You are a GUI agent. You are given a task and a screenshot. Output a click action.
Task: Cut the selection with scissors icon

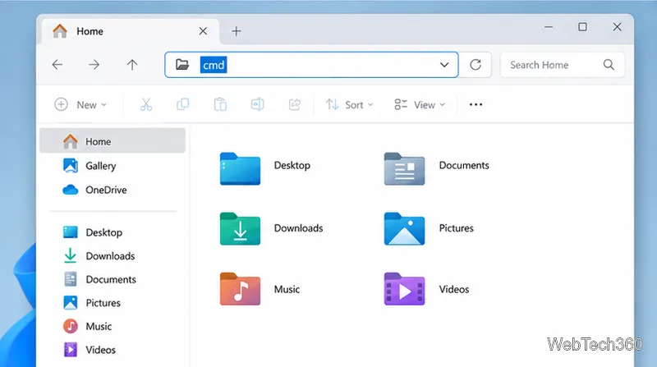(x=146, y=104)
